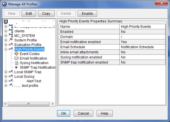Screen dimensions: 170x122
Task: Click the Alert Test flag icon
Action: click(x=11, y=81)
